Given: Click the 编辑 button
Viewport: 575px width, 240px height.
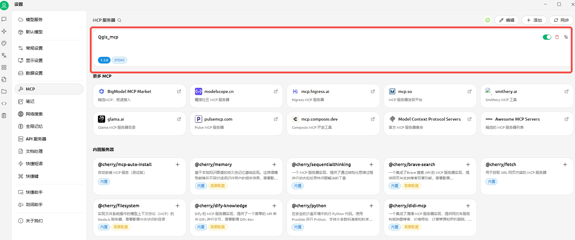Looking at the screenshot, I should point(507,20).
